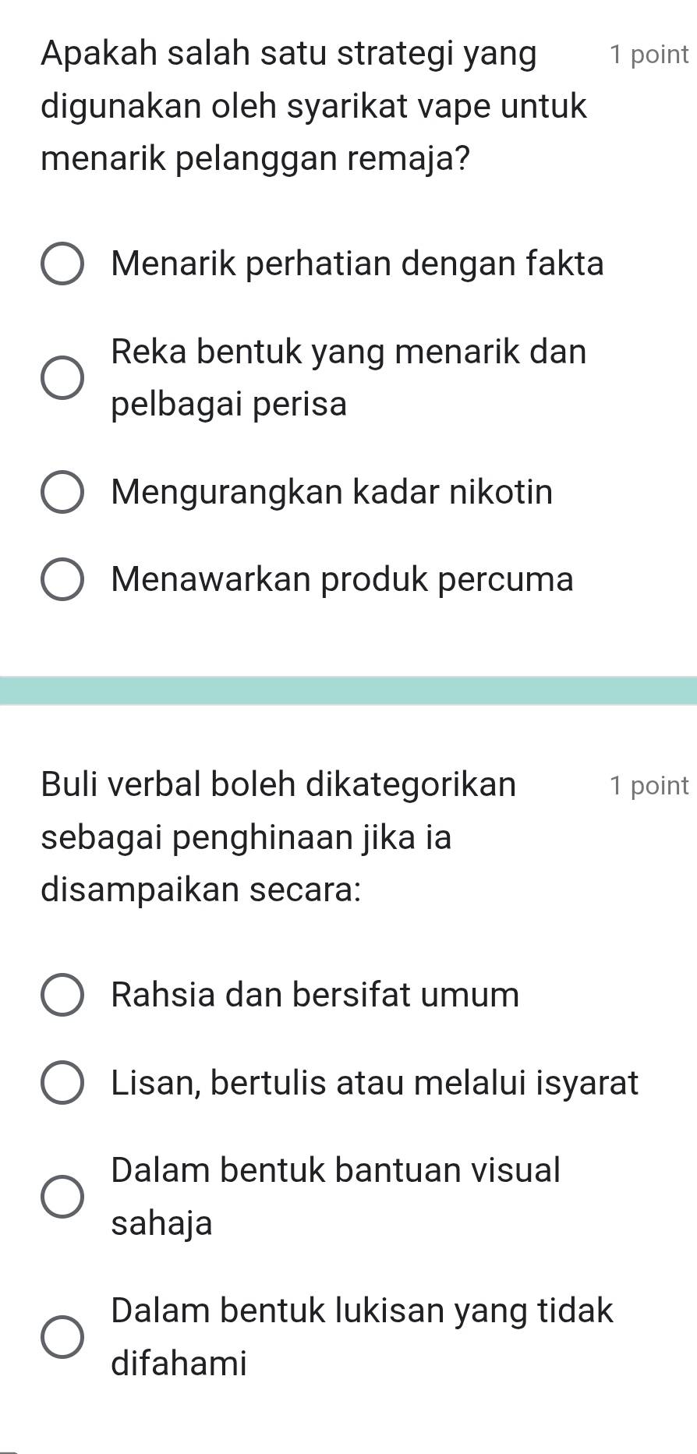
Task: Tick radio for 'Dalam bentuk bantuan visual sahaja'
Action: (62, 1196)
